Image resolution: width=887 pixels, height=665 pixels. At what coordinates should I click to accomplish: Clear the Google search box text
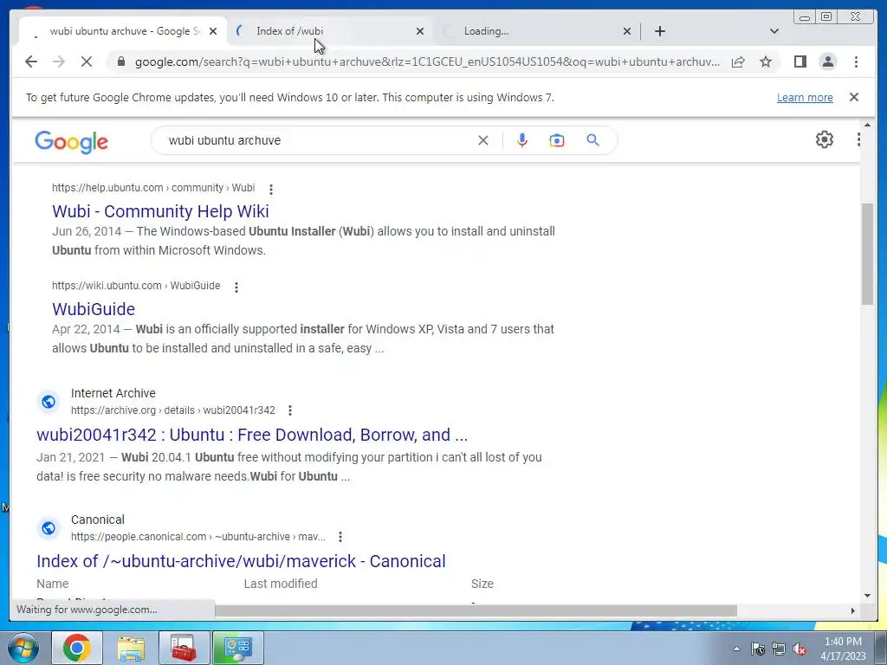[x=483, y=140]
